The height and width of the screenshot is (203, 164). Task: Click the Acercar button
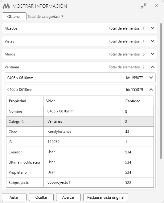pos(68,197)
